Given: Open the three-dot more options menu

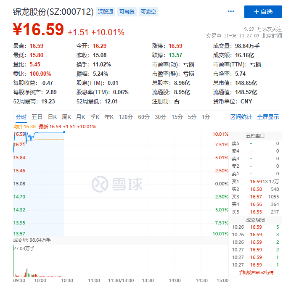Looking at the screenshot, I should (x=231, y=11).
